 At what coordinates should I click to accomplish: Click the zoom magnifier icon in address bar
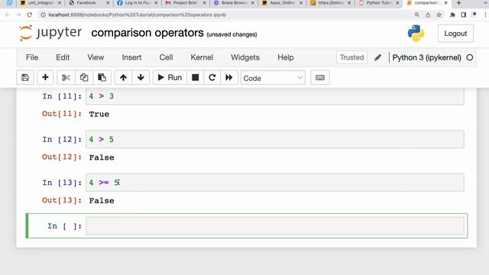tap(417, 15)
